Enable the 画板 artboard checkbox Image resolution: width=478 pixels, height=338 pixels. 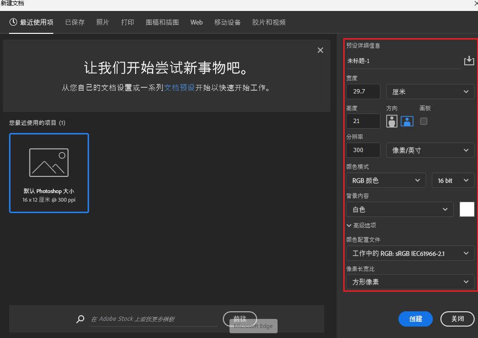423,121
